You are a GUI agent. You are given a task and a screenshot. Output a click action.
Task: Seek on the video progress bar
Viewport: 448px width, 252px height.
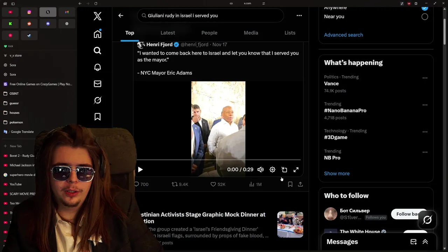click(x=218, y=160)
